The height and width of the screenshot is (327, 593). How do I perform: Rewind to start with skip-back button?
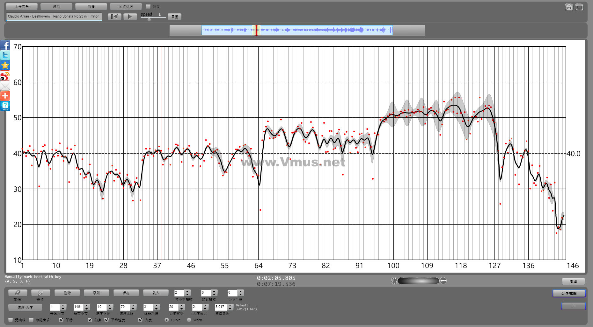(114, 17)
